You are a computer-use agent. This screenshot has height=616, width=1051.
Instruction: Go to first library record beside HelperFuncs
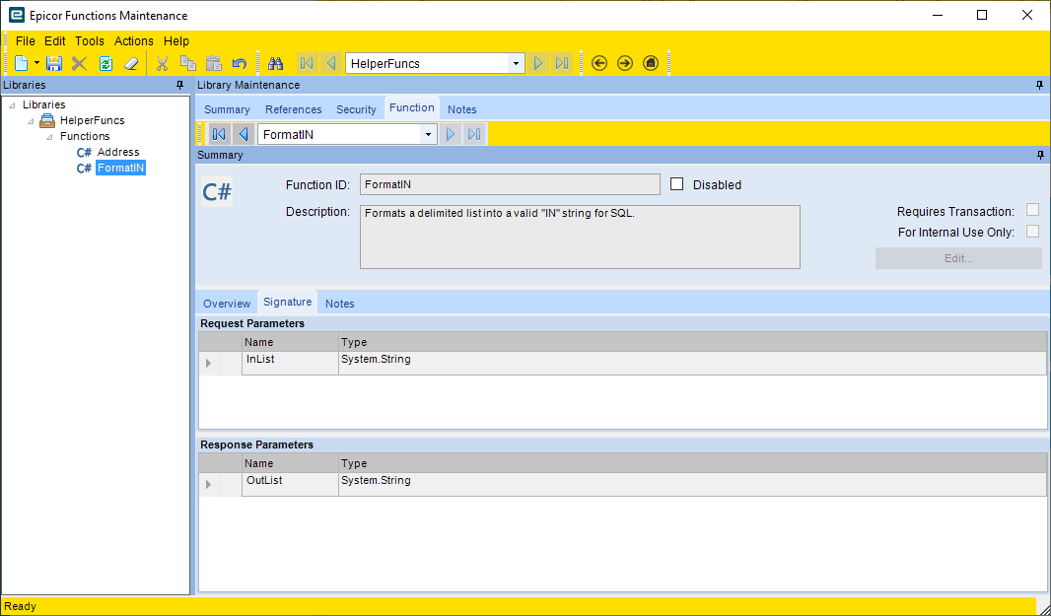tap(307, 63)
